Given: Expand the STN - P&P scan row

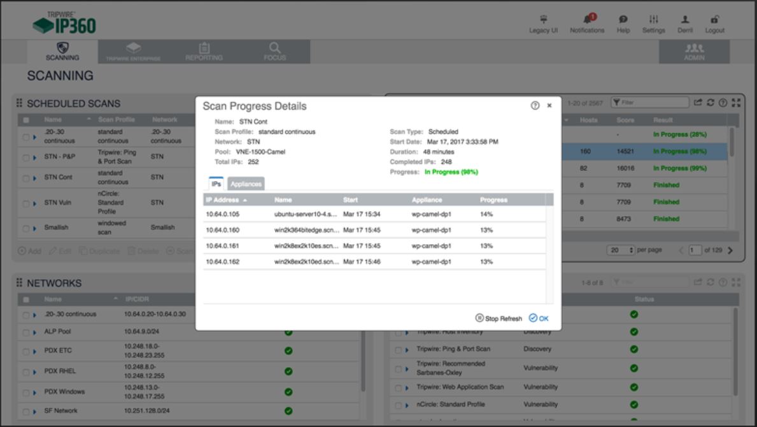Looking at the screenshot, I should coord(35,157).
